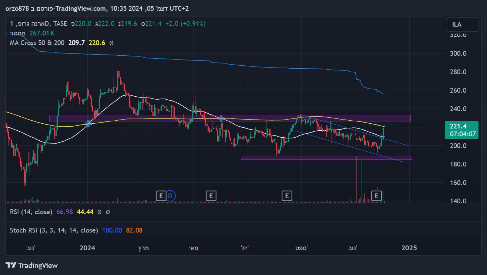Click the open price value 220.0
487x275 pixels.
point(83,24)
